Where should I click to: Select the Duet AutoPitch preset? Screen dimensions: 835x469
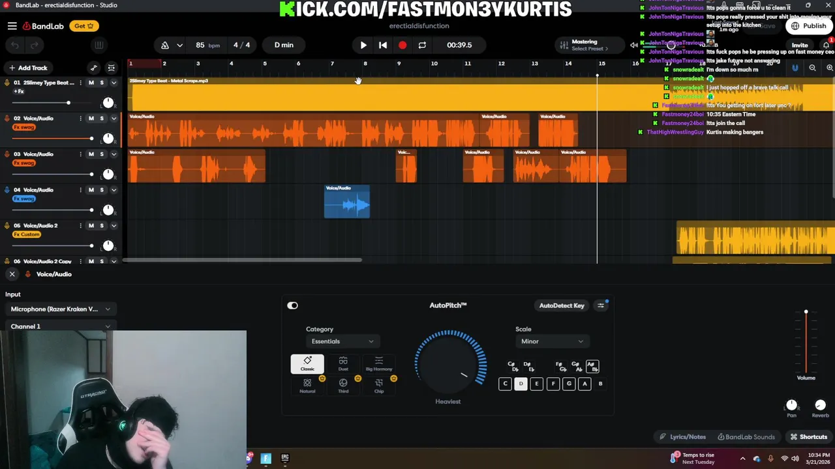(x=343, y=364)
